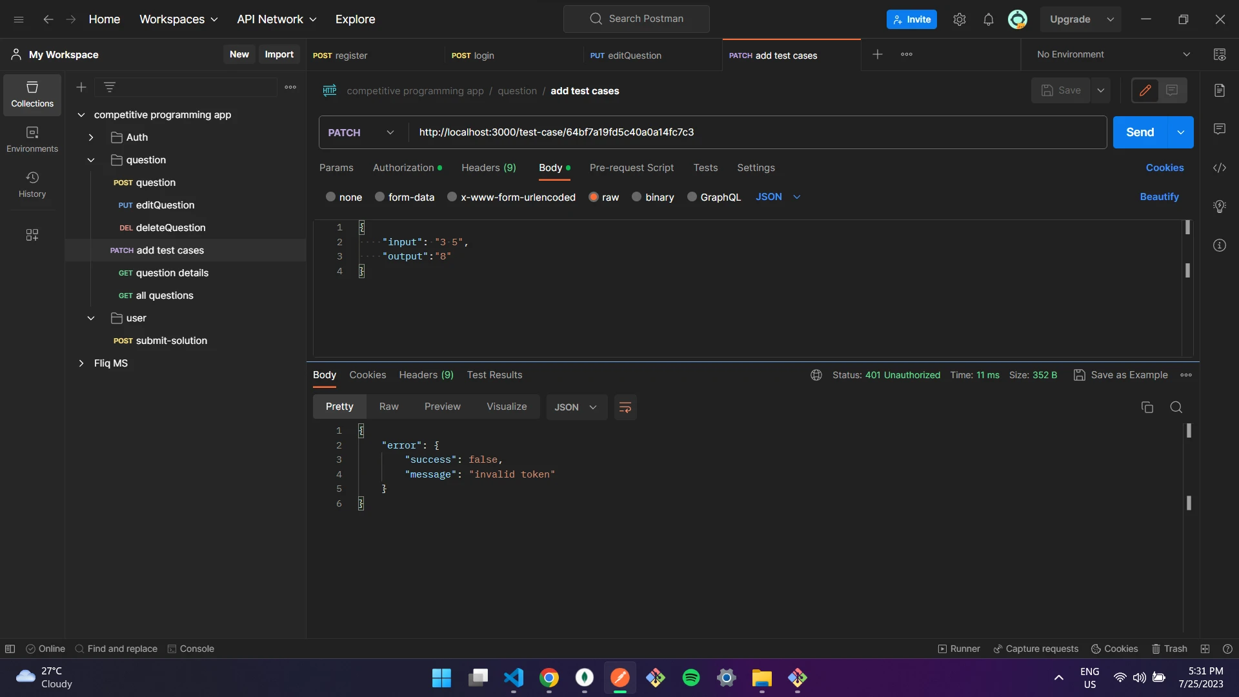Open the History sidebar panel
Screen dimensions: 1239x697
tap(32, 185)
